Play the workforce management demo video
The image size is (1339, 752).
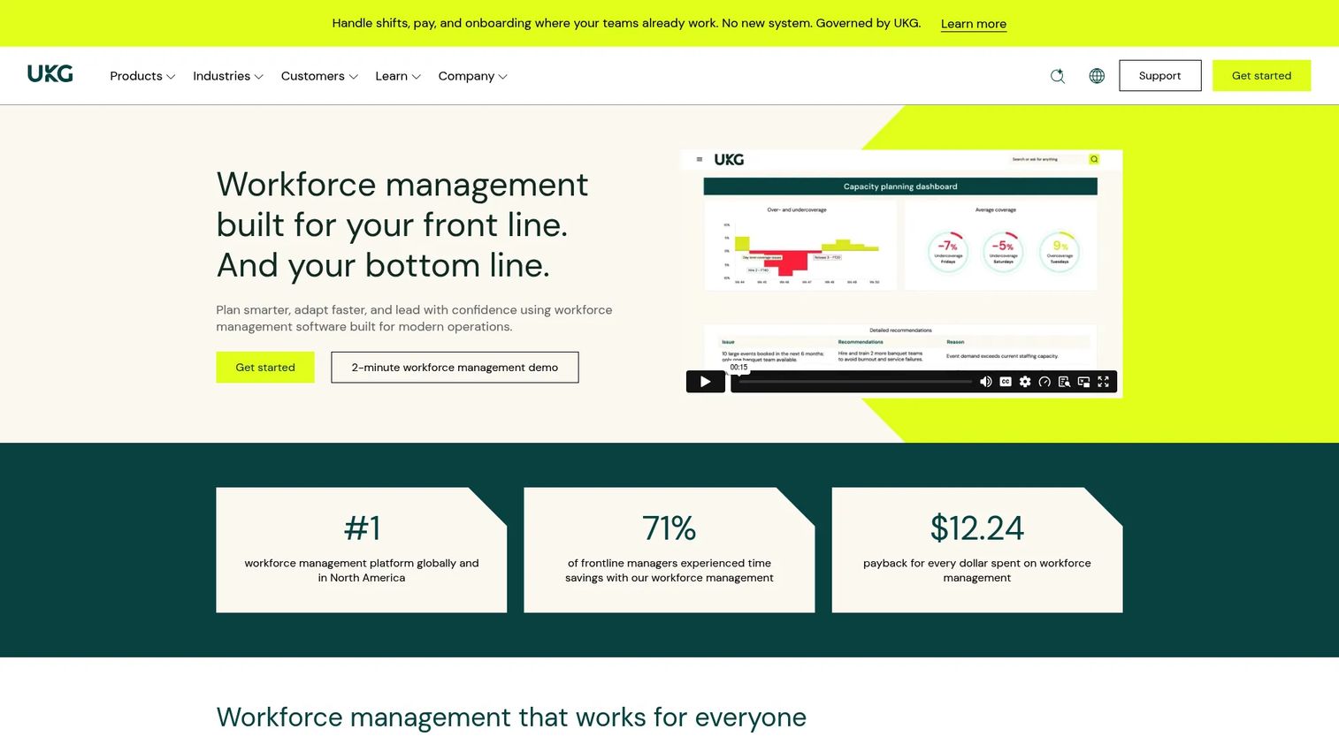coord(706,382)
